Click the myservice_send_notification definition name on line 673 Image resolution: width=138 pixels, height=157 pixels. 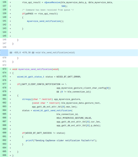(35, 69)
